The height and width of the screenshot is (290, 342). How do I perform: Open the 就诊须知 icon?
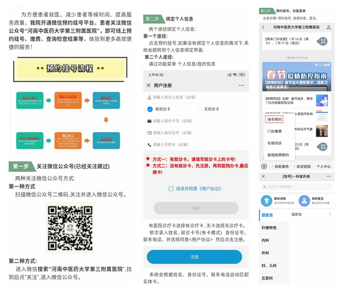(266, 201)
